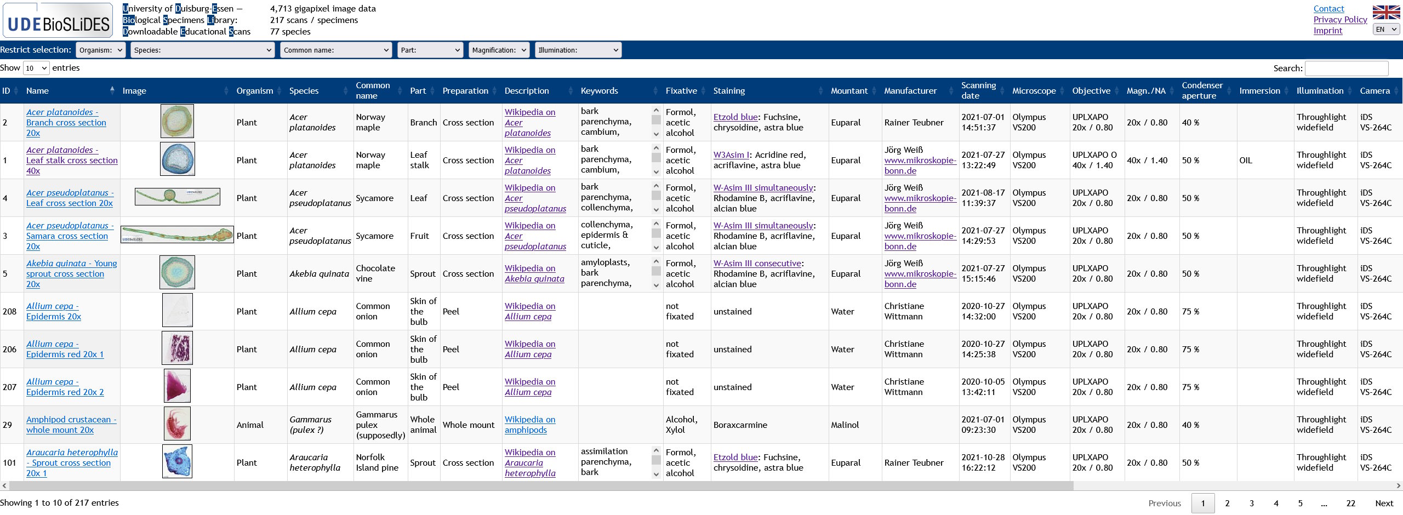Click the UDE BioSlides logo
This screenshot has height=515, width=1403.
click(x=58, y=21)
